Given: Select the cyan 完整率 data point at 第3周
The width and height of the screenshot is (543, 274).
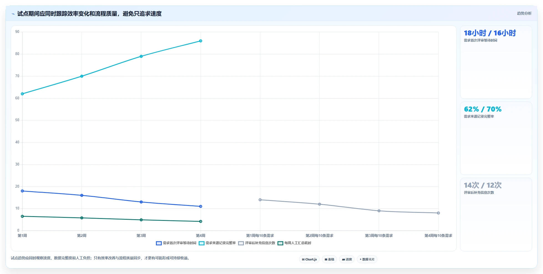Looking at the screenshot, I should tap(141, 56).
